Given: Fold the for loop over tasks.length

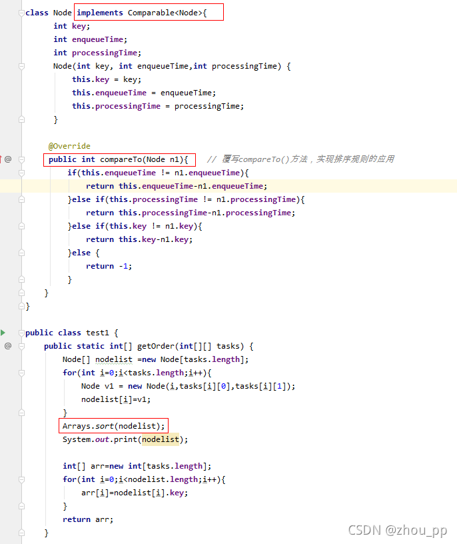Looking at the screenshot, I should (21, 373).
